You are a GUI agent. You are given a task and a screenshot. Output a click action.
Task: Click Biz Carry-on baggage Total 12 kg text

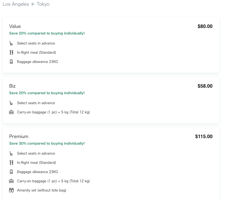point(53,112)
